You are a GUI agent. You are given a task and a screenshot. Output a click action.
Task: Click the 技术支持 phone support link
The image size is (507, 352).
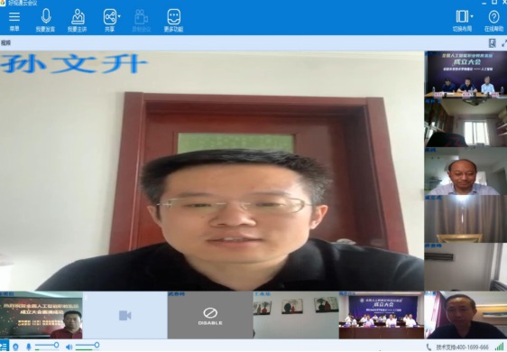click(x=458, y=347)
